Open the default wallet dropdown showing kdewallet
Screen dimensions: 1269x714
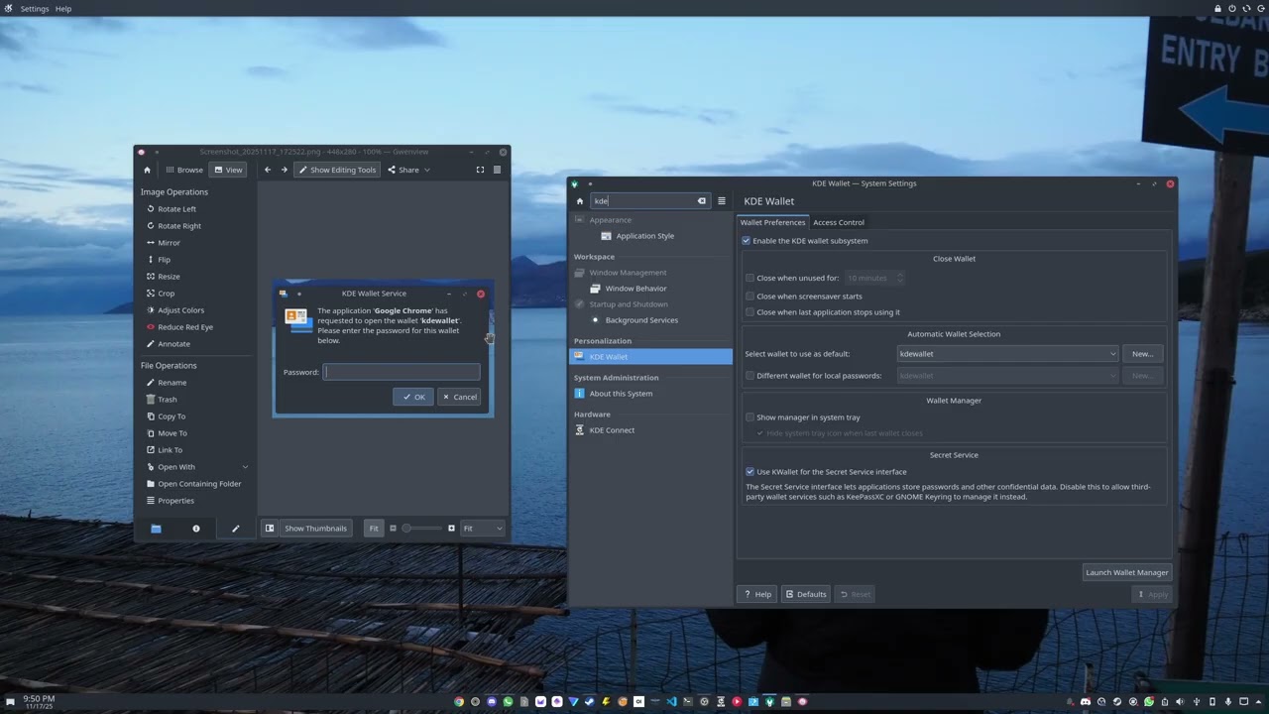click(1007, 354)
